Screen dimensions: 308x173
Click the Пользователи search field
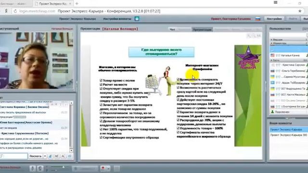(288, 35)
